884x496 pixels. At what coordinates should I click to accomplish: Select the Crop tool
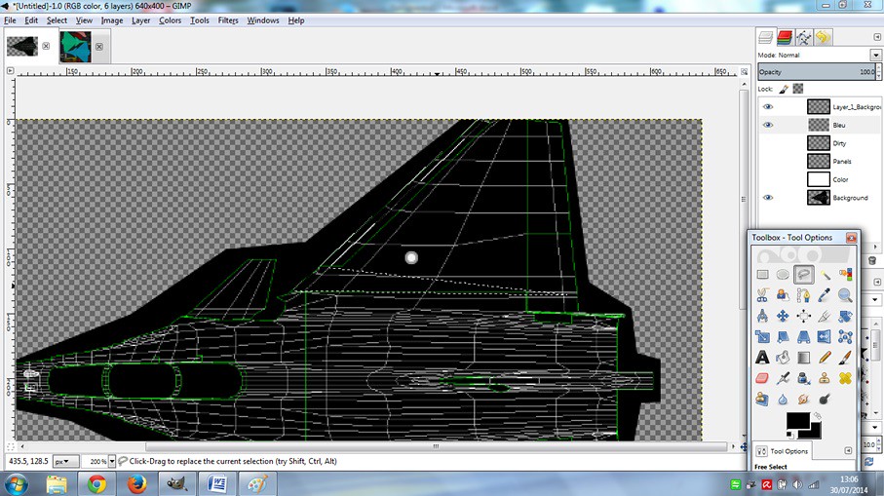(825, 316)
